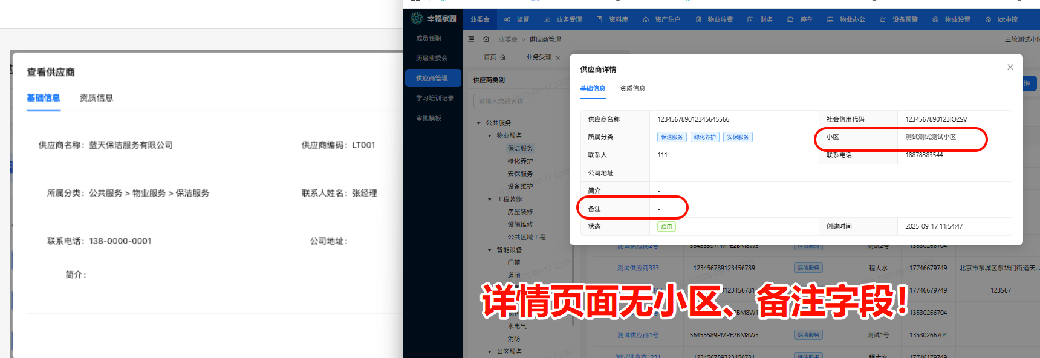
Task: Open supplier link 测试供应商1号
Action: coord(637,335)
